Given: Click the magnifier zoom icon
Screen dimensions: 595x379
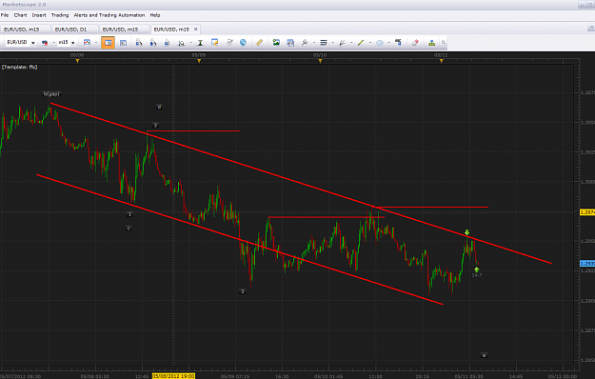Looking at the screenshot, I should click(x=182, y=43).
